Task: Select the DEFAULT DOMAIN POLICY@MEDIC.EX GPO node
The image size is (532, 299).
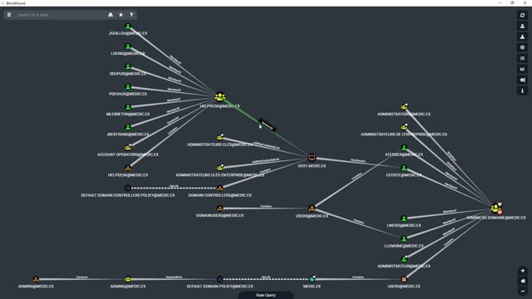Action: (x=219, y=279)
